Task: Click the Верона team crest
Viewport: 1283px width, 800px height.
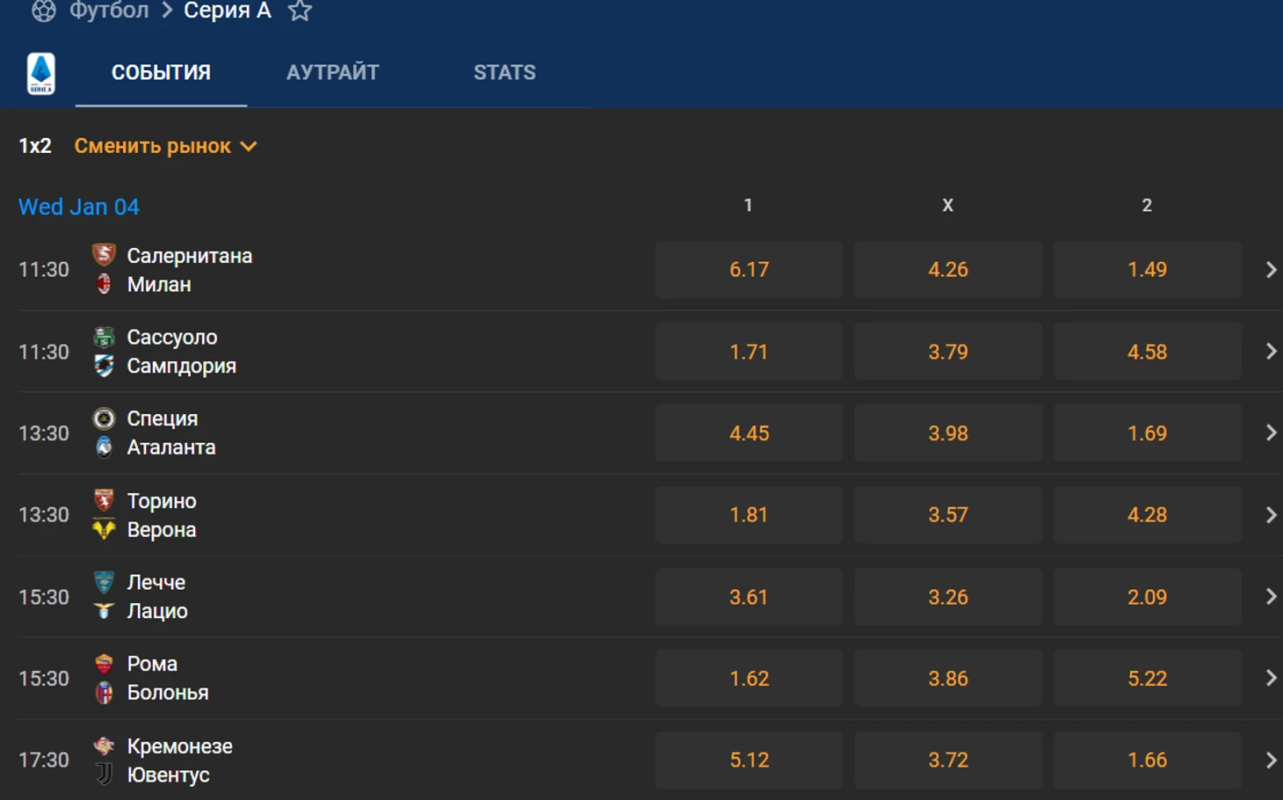Action: point(104,529)
